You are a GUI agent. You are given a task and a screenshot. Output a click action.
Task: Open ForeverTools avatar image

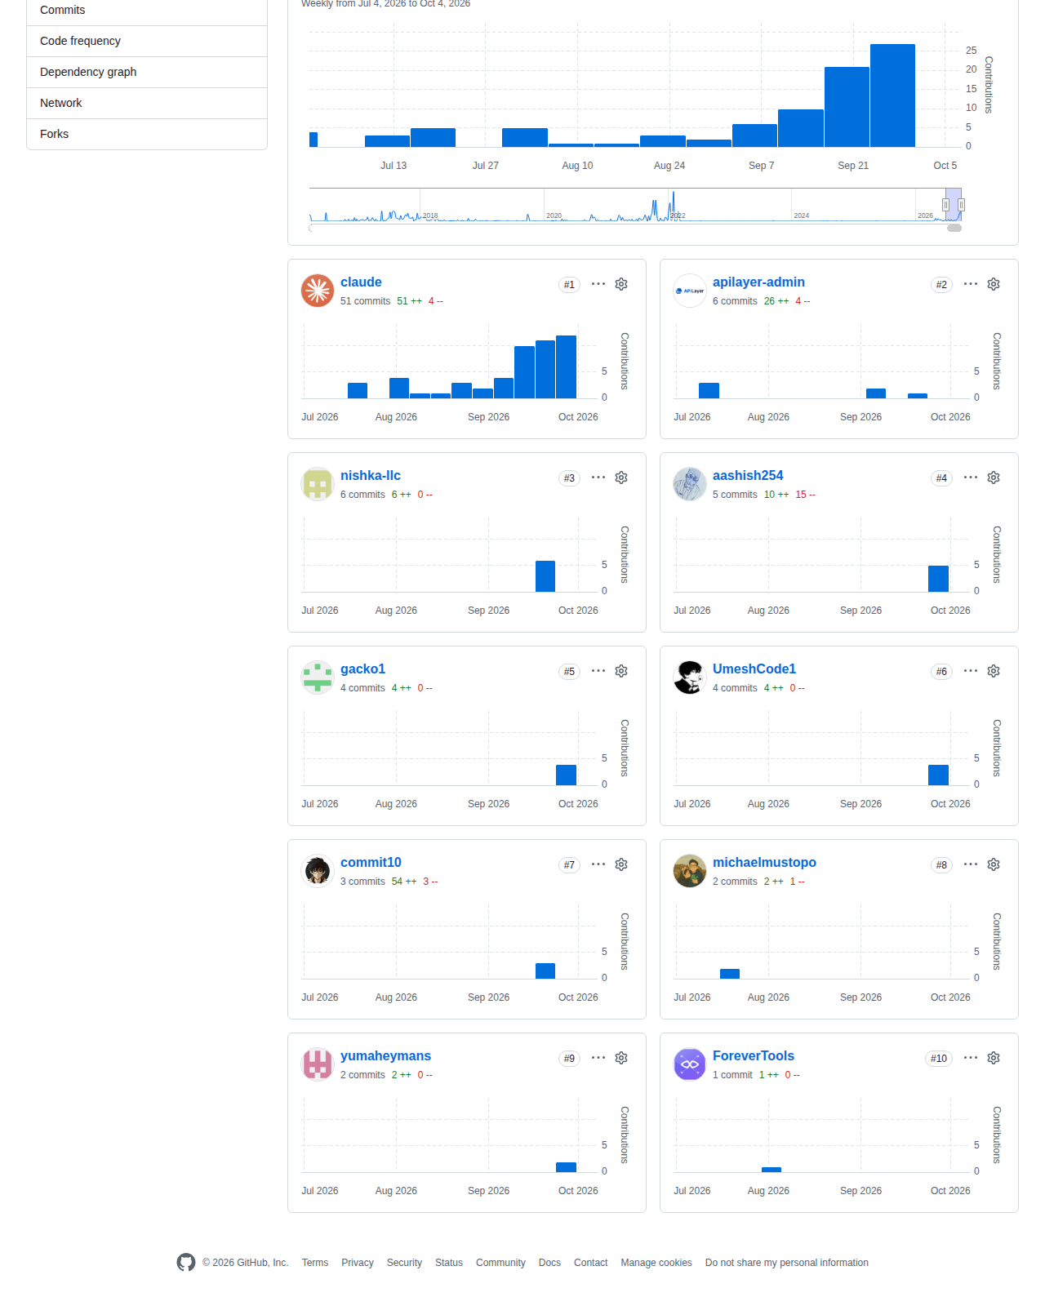(690, 1064)
